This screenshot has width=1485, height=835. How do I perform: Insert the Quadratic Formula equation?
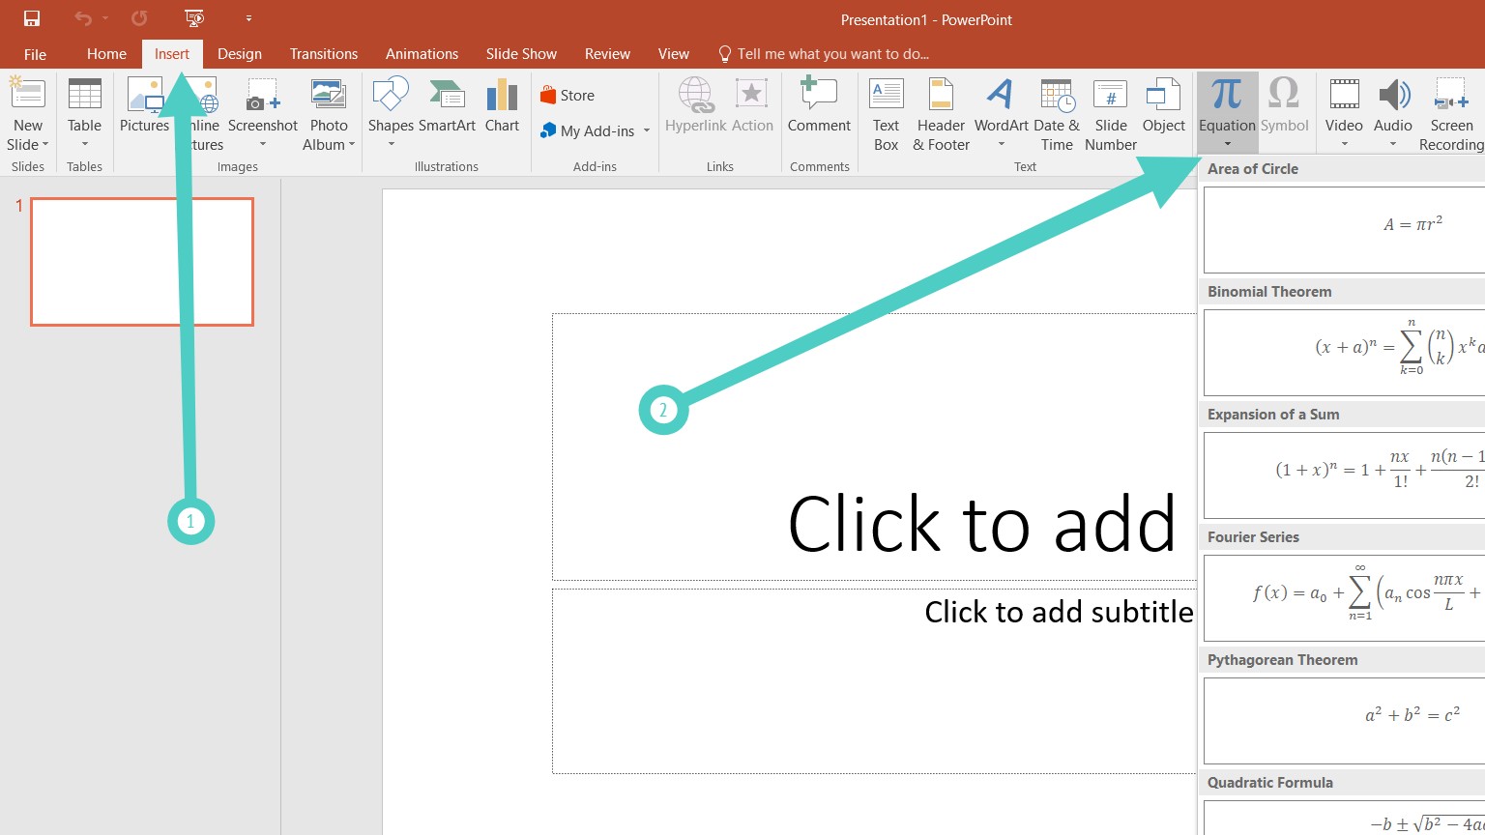(x=1344, y=818)
